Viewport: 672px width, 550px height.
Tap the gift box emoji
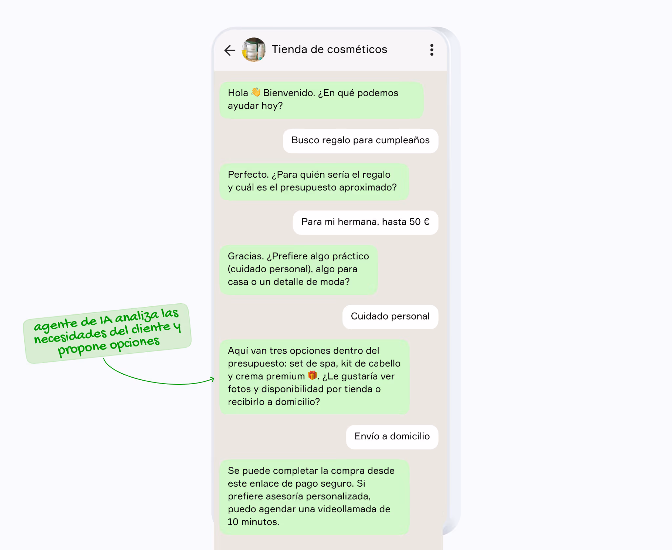tap(312, 375)
